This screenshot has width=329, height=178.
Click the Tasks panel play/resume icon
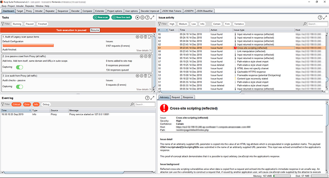(137, 18)
